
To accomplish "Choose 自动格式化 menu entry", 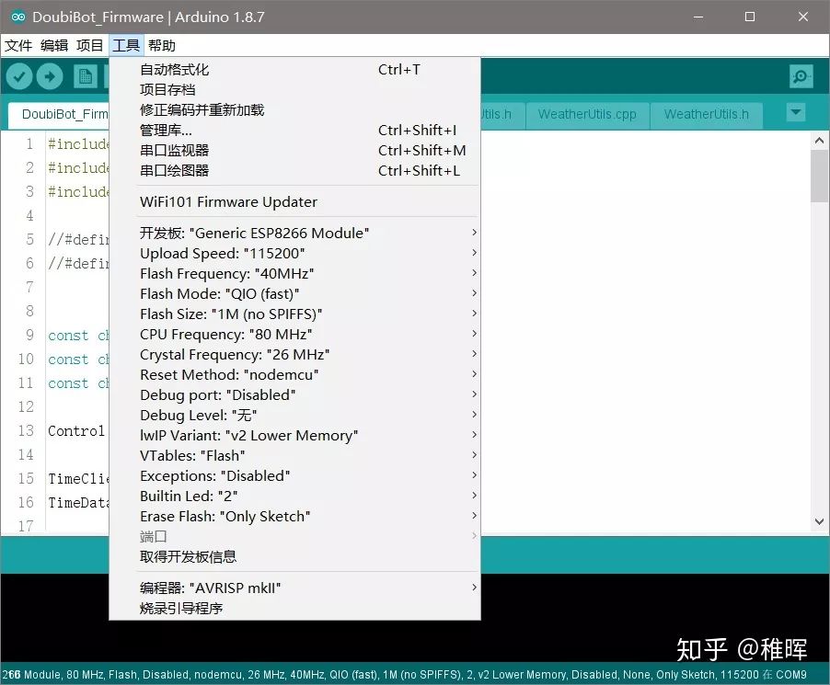I will coord(294,69).
